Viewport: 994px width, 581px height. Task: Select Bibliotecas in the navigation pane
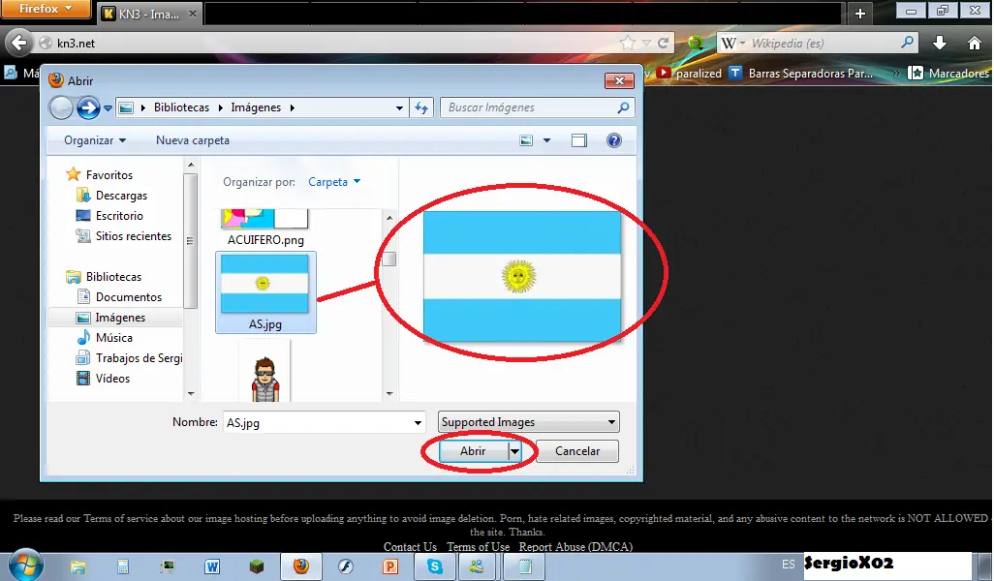113,277
